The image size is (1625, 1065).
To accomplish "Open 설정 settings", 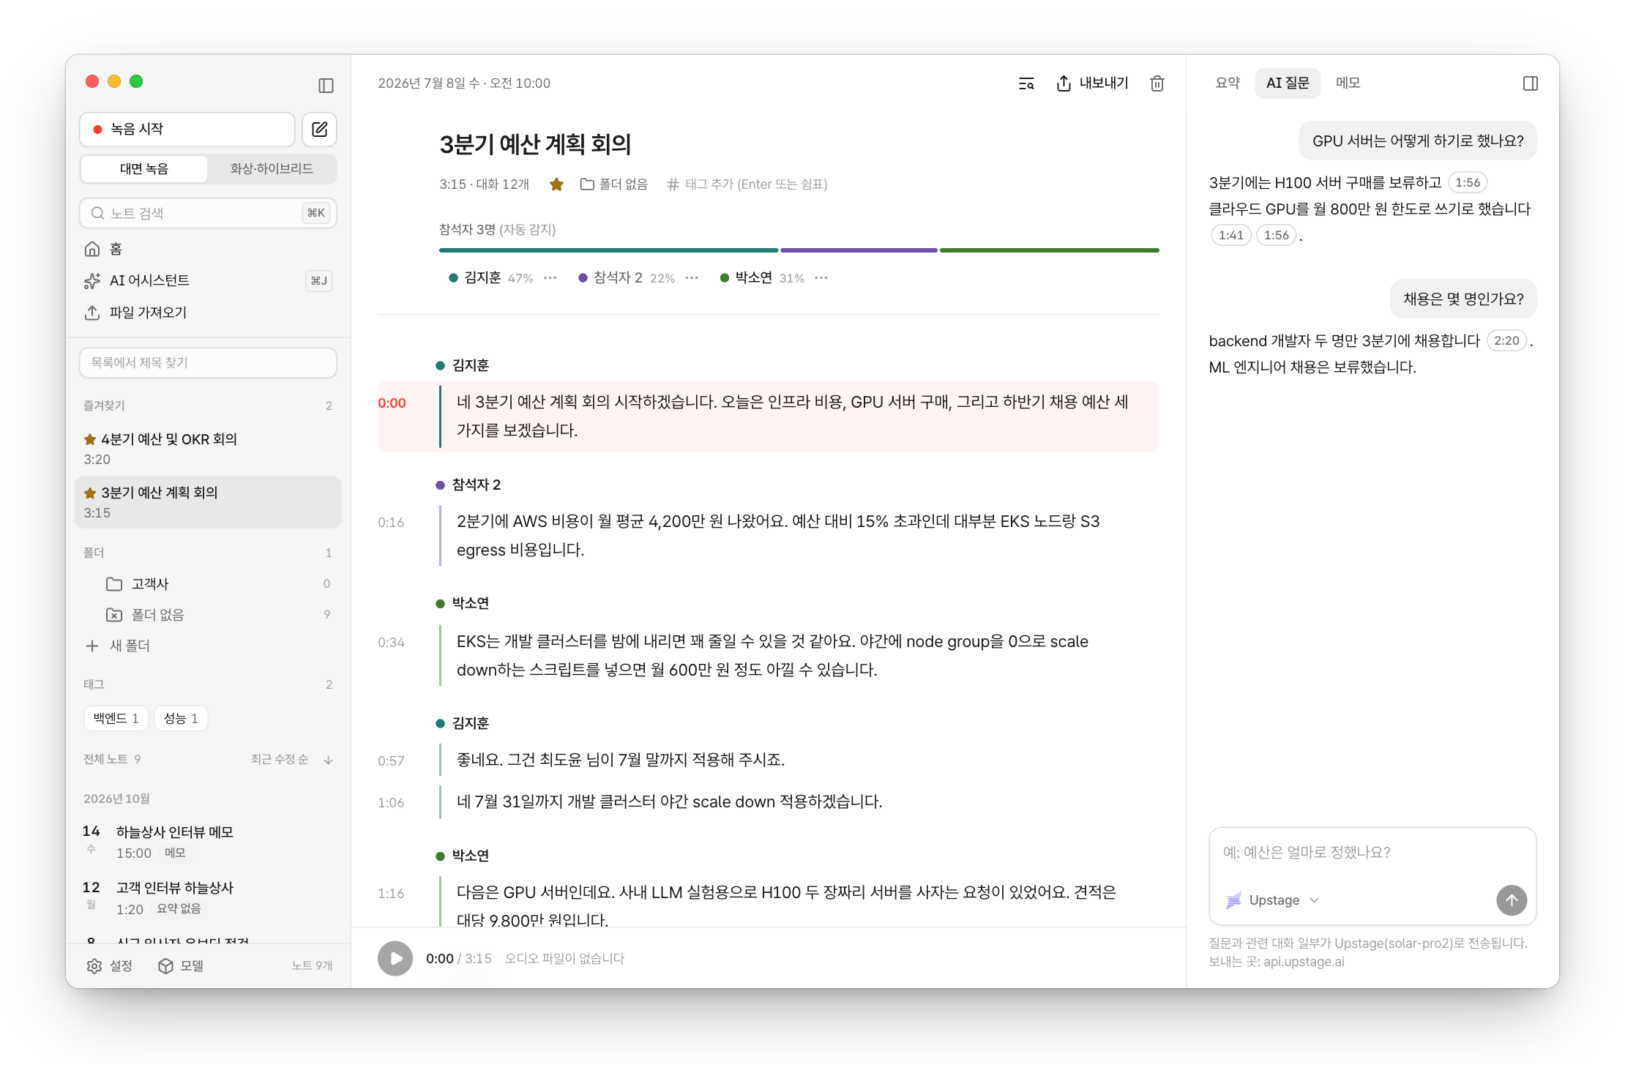I will point(110,966).
